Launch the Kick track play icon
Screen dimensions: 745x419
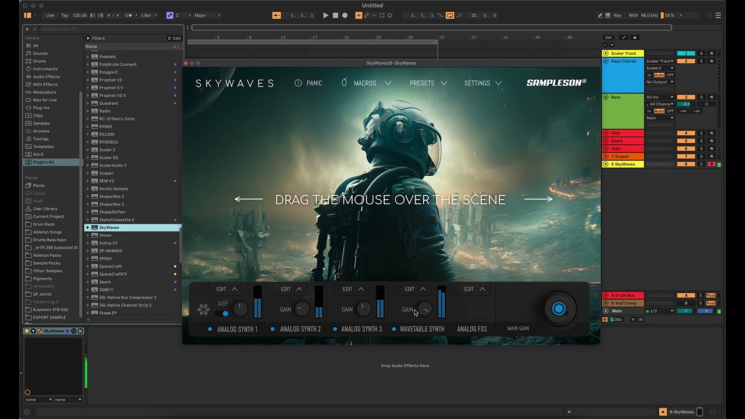coord(606,133)
